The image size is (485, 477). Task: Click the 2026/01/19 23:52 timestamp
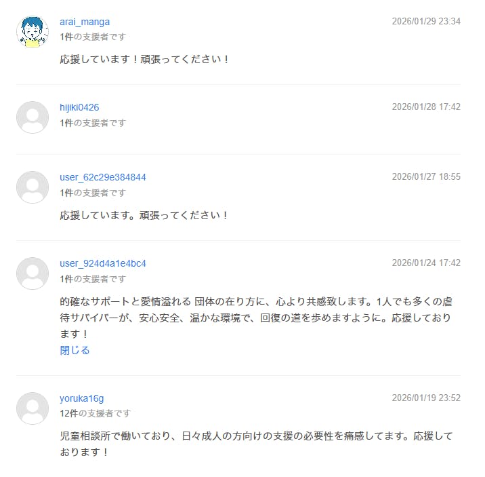[426, 398]
